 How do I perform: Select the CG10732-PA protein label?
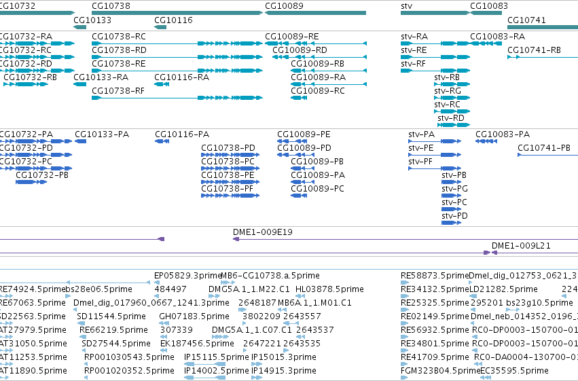point(25,134)
